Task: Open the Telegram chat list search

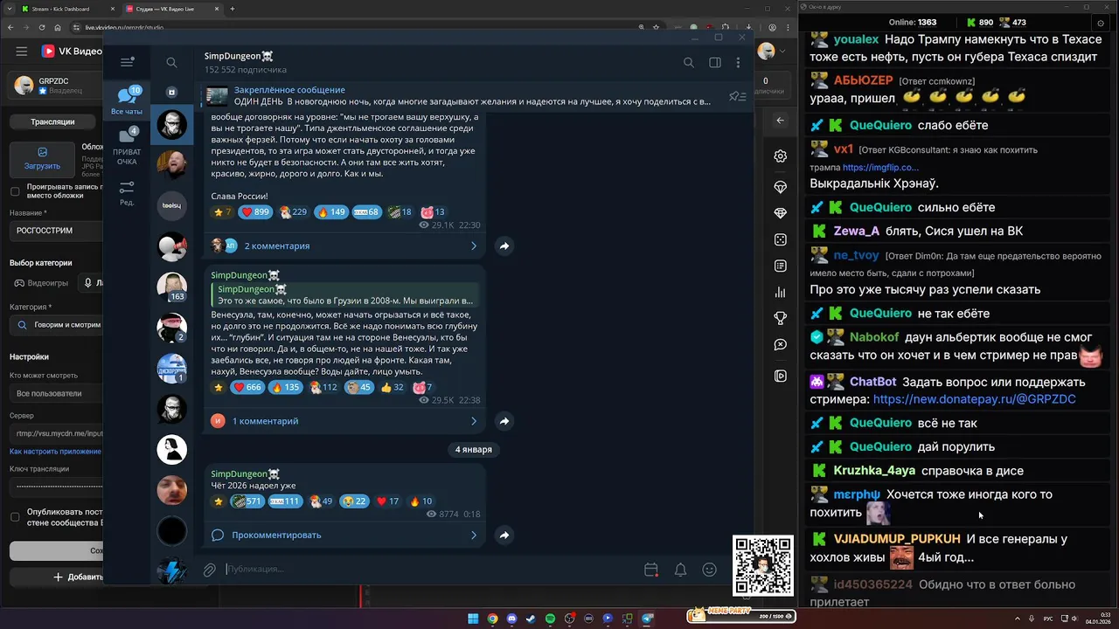Action: (171, 62)
